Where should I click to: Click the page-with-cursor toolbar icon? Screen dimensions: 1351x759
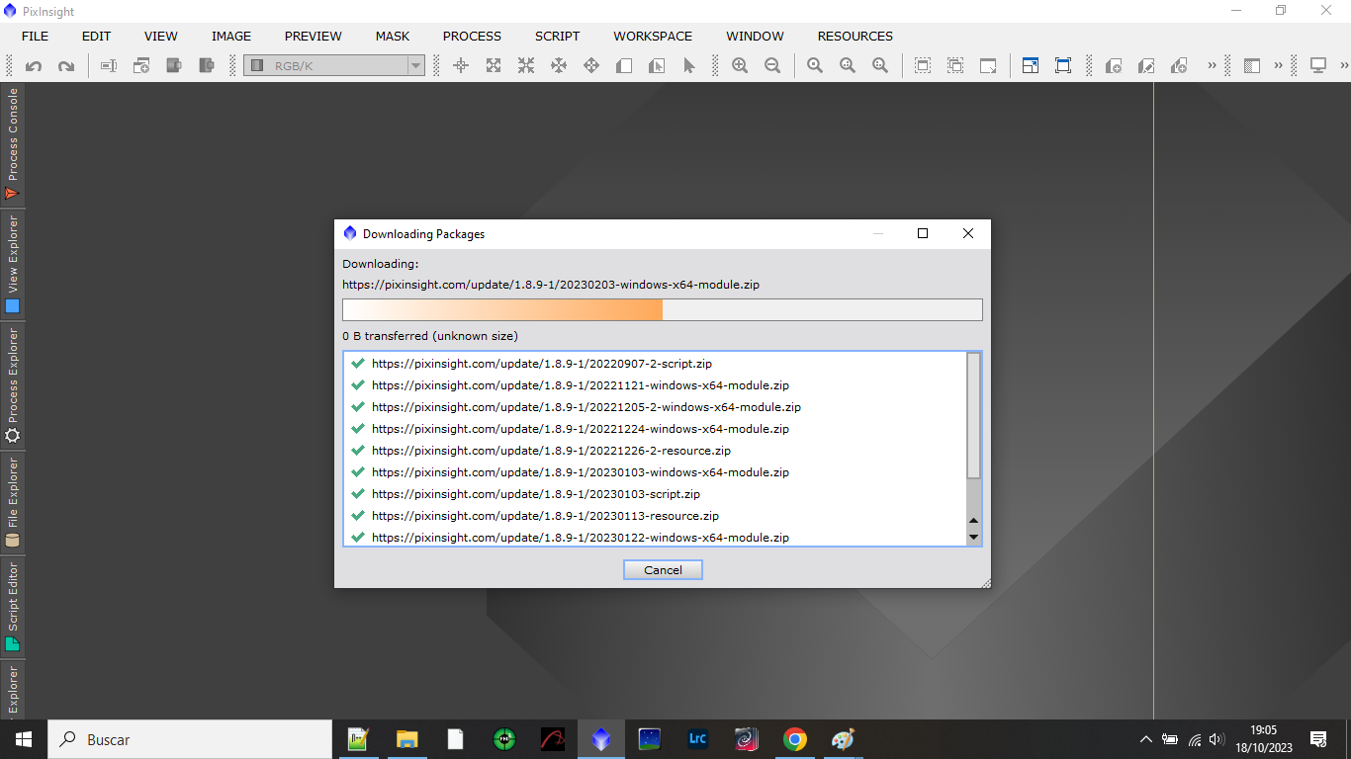(x=657, y=66)
